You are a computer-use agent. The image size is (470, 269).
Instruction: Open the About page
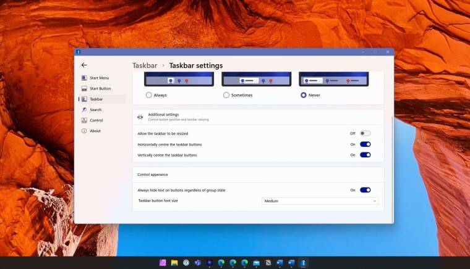tap(95, 131)
